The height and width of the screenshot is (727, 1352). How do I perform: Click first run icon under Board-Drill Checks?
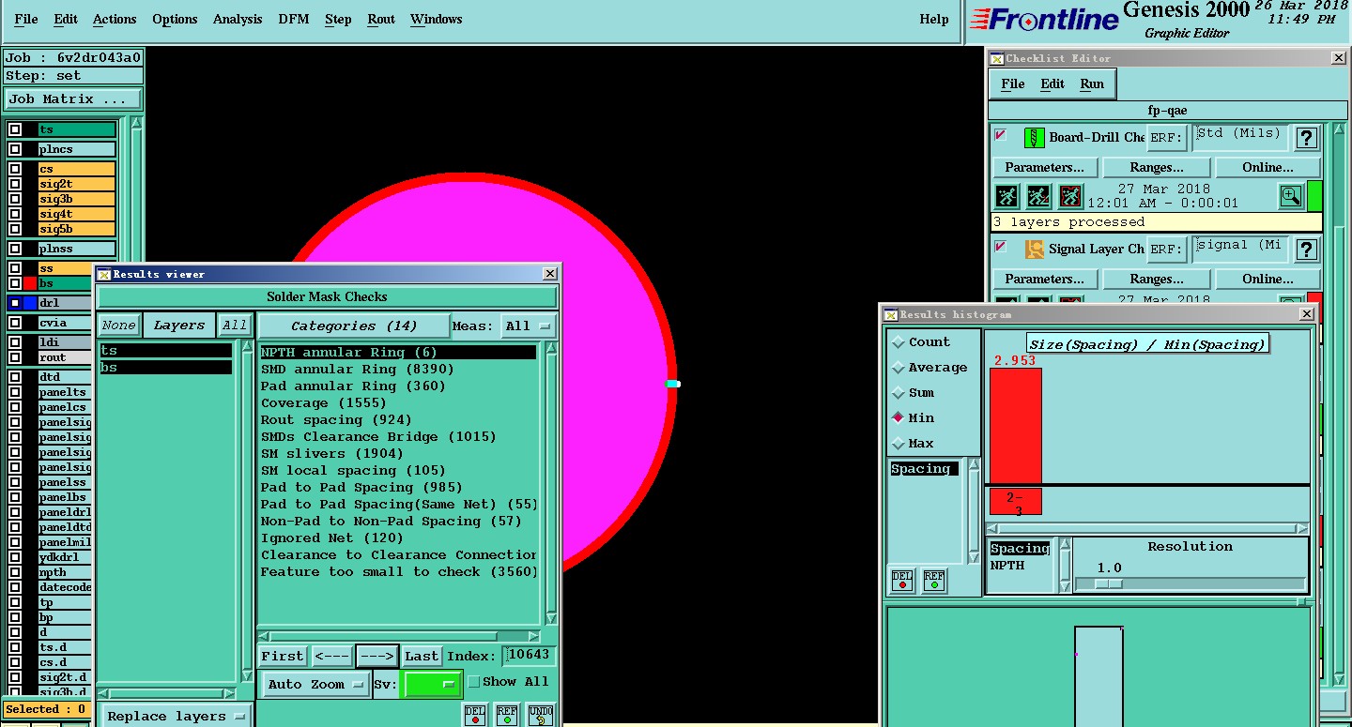[x=1006, y=196]
